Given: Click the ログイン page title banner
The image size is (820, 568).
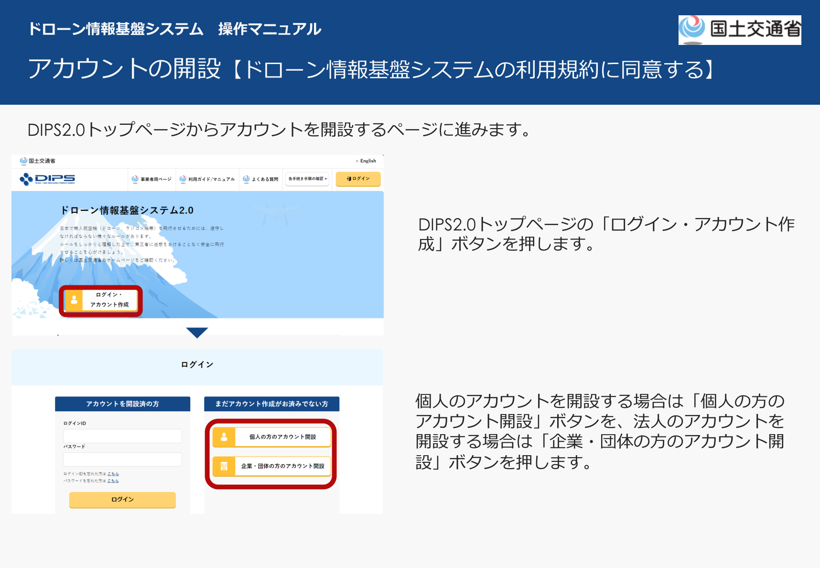Looking at the screenshot, I should tap(197, 367).
